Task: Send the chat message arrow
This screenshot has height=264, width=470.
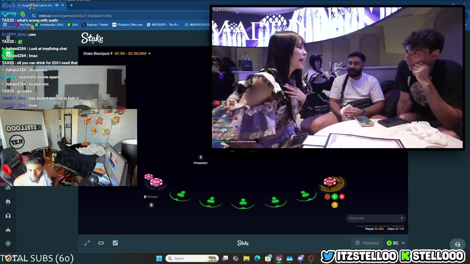Action: click(x=402, y=218)
